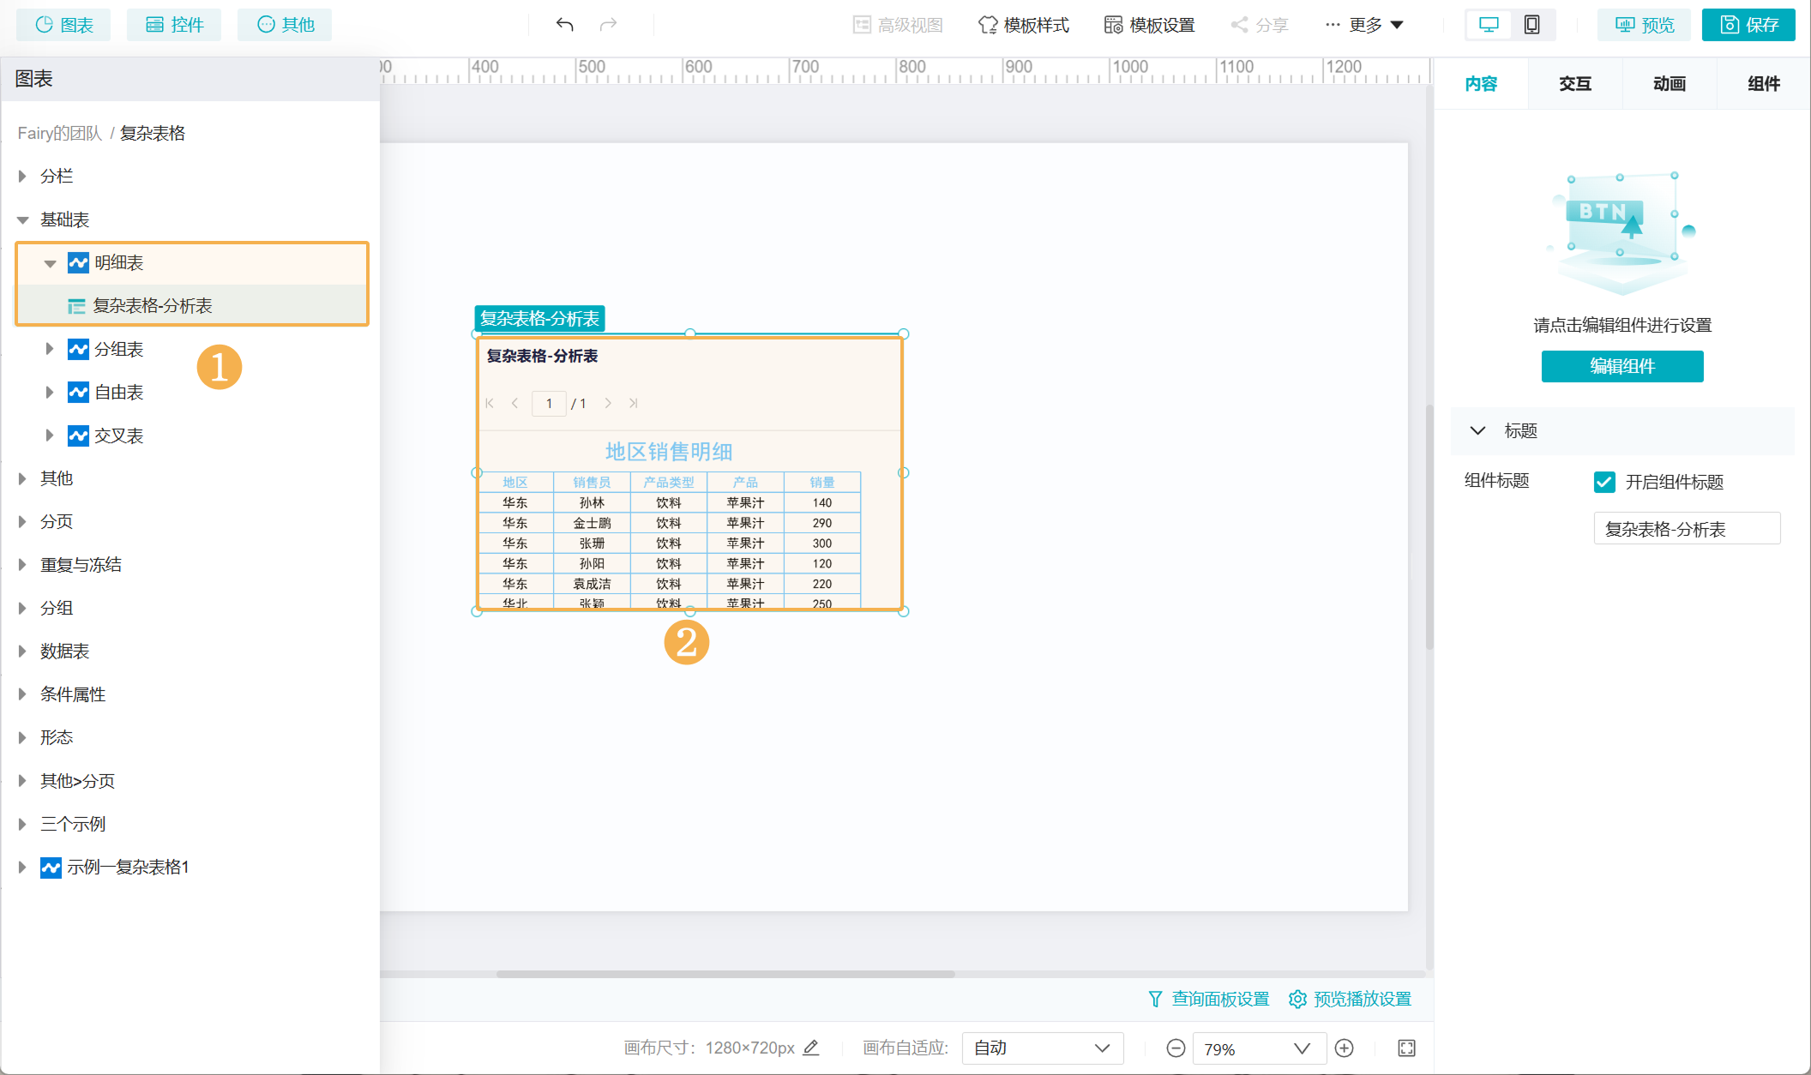Switch to the 动画 tab
1811x1075 pixels.
1669,84
